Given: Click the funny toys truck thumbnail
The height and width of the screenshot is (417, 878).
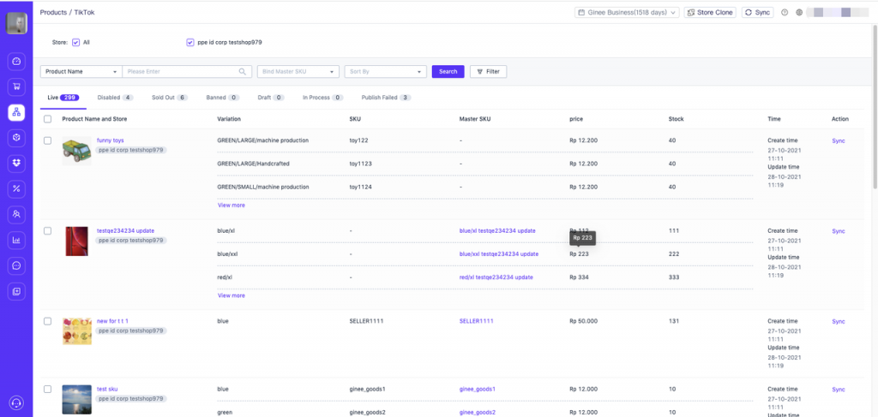Looking at the screenshot, I should point(76,151).
